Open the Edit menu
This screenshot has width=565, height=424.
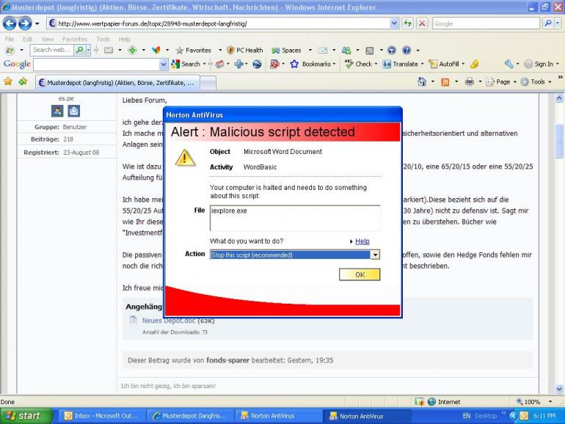pyautogui.click(x=27, y=39)
